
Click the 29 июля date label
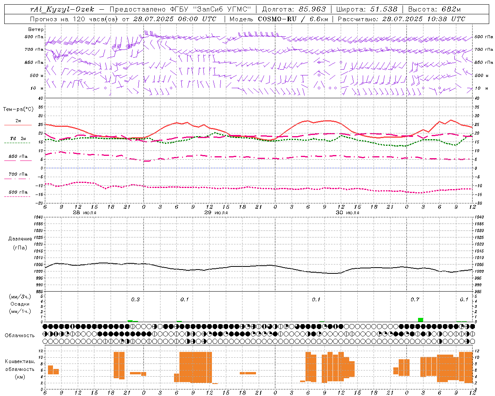click(x=216, y=213)
